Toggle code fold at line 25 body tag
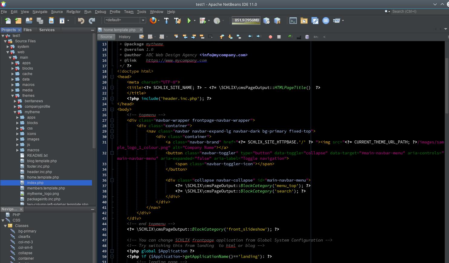449x263 pixels. pos(112,110)
